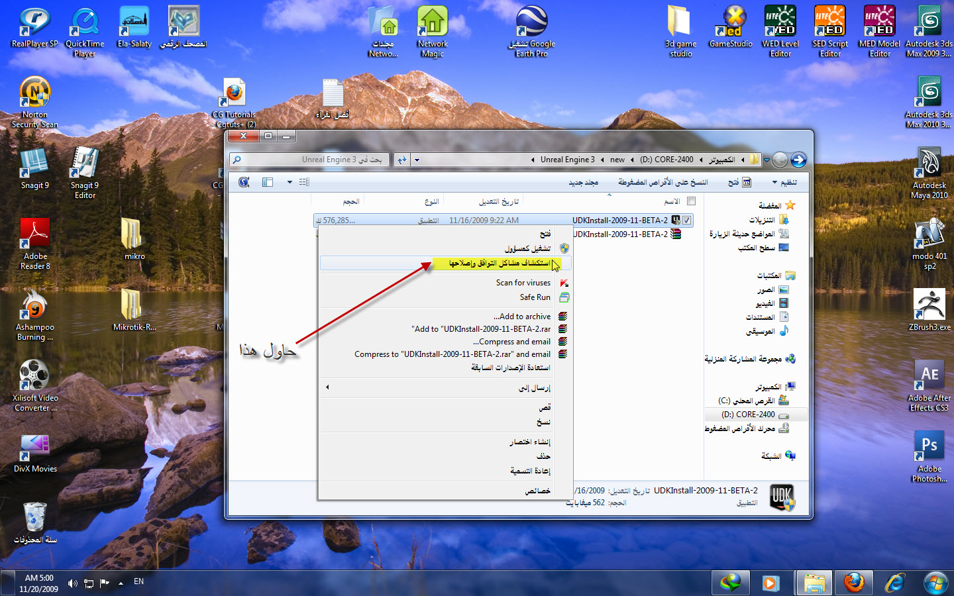The image size is (954, 596).
Task: Select the DivX Movies shortcut
Action: click(x=35, y=454)
